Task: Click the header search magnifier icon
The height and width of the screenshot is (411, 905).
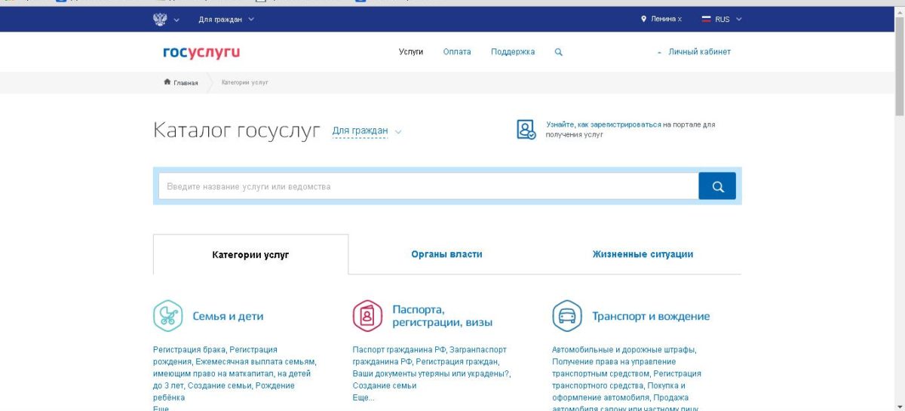Action: pos(559,52)
